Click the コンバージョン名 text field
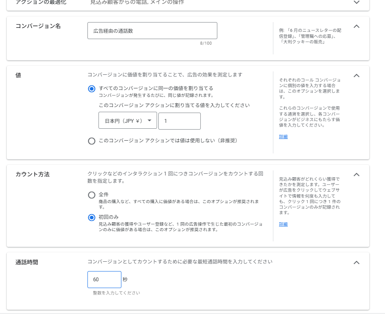385x314 pixels. click(x=152, y=31)
